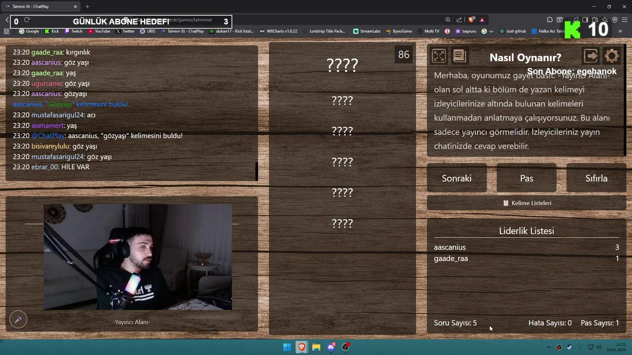Open the Multi TV bookmark
The width and height of the screenshot is (632, 355).
point(428,31)
